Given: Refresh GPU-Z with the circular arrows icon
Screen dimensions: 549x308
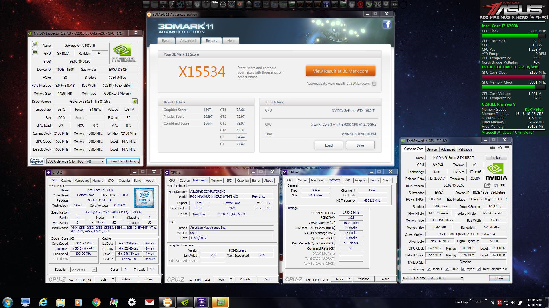Looking at the screenshot, I should 500,148.
